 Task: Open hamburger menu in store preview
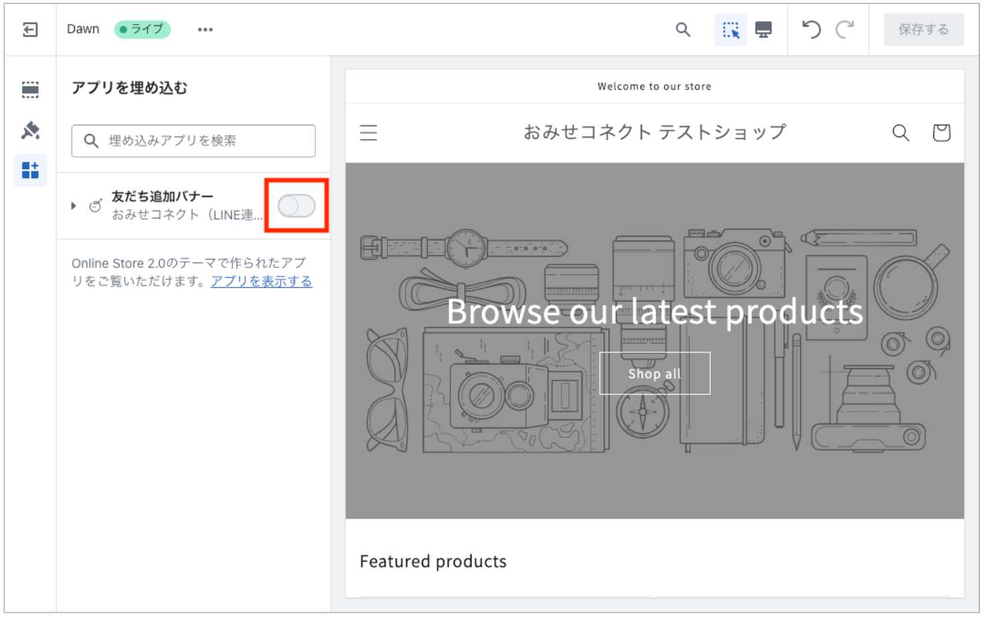point(369,132)
